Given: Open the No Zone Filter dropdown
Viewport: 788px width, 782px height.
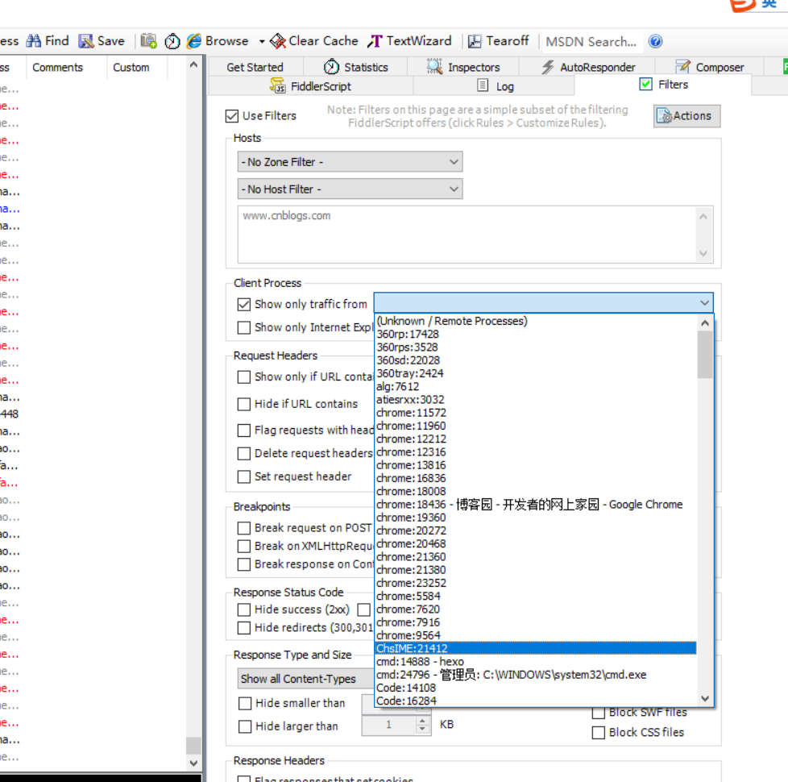Looking at the screenshot, I should pos(350,162).
